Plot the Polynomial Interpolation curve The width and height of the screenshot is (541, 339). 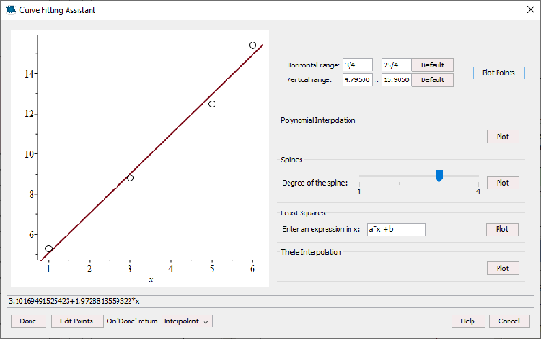coord(503,137)
